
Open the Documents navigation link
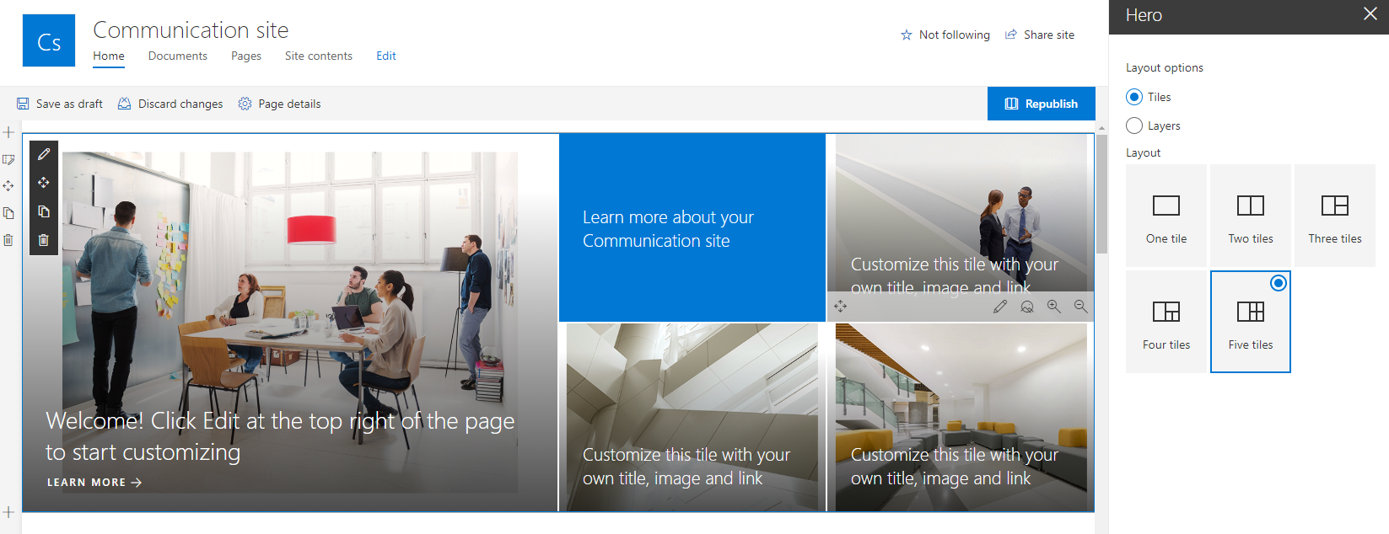pyautogui.click(x=178, y=56)
